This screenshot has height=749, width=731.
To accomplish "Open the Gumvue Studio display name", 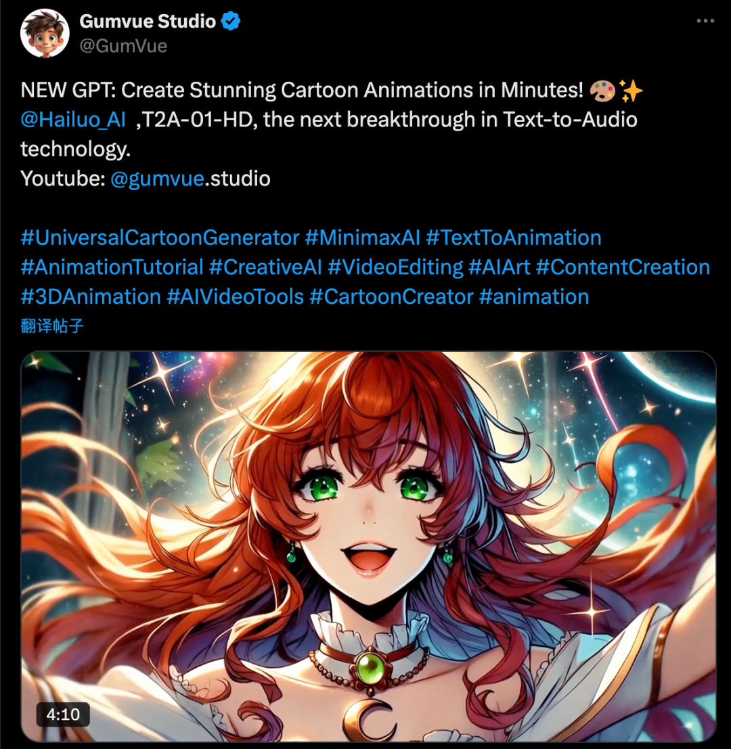I will [148, 22].
